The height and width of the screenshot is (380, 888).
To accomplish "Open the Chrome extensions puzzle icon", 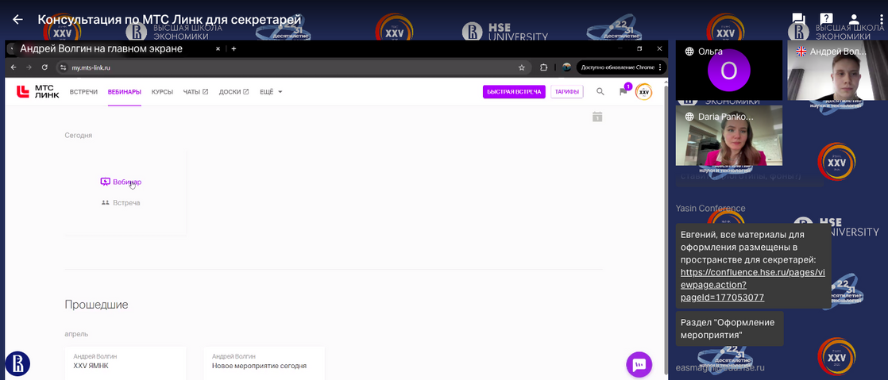I will [543, 67].
